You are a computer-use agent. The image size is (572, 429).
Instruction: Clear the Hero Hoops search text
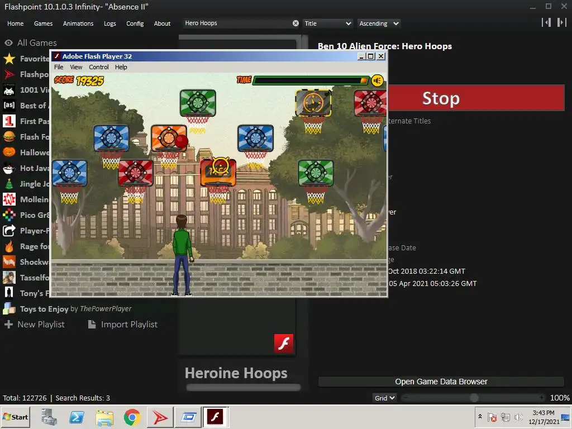[295, 23]
